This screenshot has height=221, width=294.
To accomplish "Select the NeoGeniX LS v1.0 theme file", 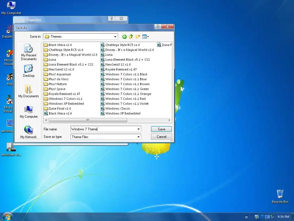I will tap(116, 64).
